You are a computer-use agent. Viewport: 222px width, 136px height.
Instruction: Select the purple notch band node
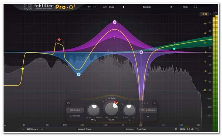pyautogui.click(x=141, y=52)
